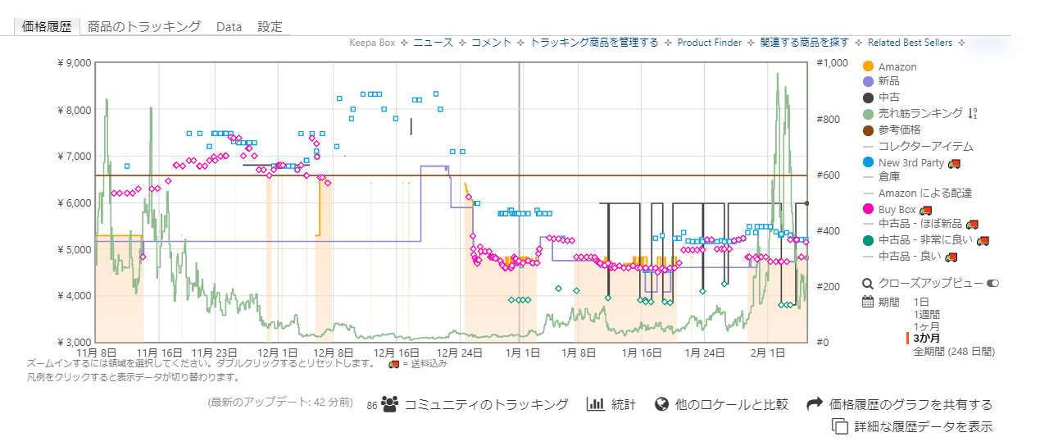This screenshot has height=446, width=1040.
Task: Click the 新品 purple color swatch
Action: 869,82
